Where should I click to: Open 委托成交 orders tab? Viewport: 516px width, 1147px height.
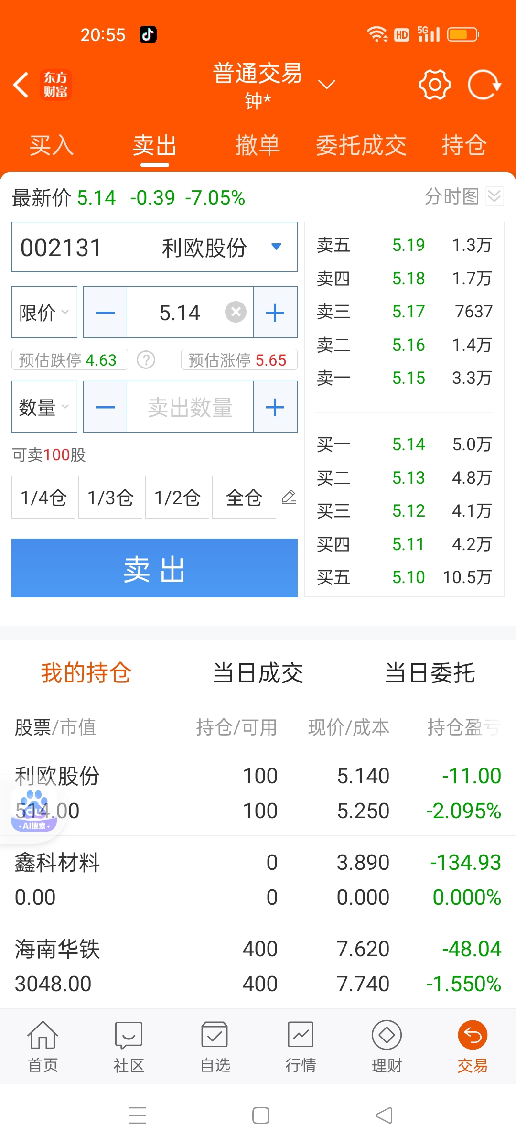(x=361, y=145)
